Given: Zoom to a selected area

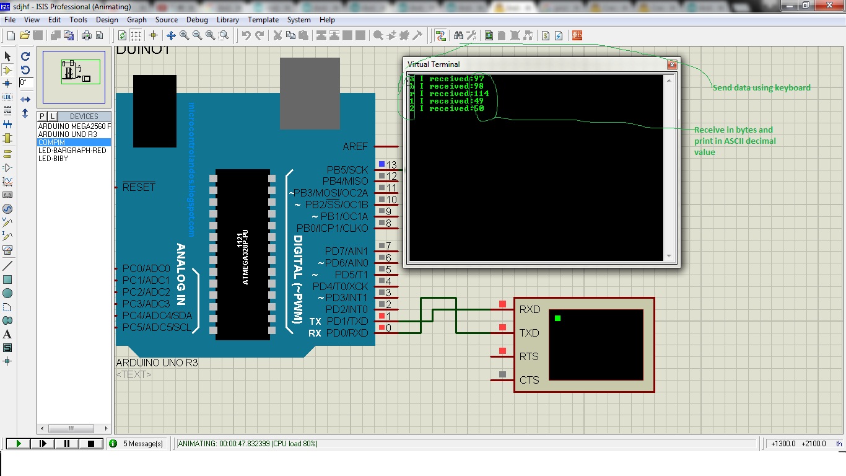Looking at the screenshot, I should point(223,35).
